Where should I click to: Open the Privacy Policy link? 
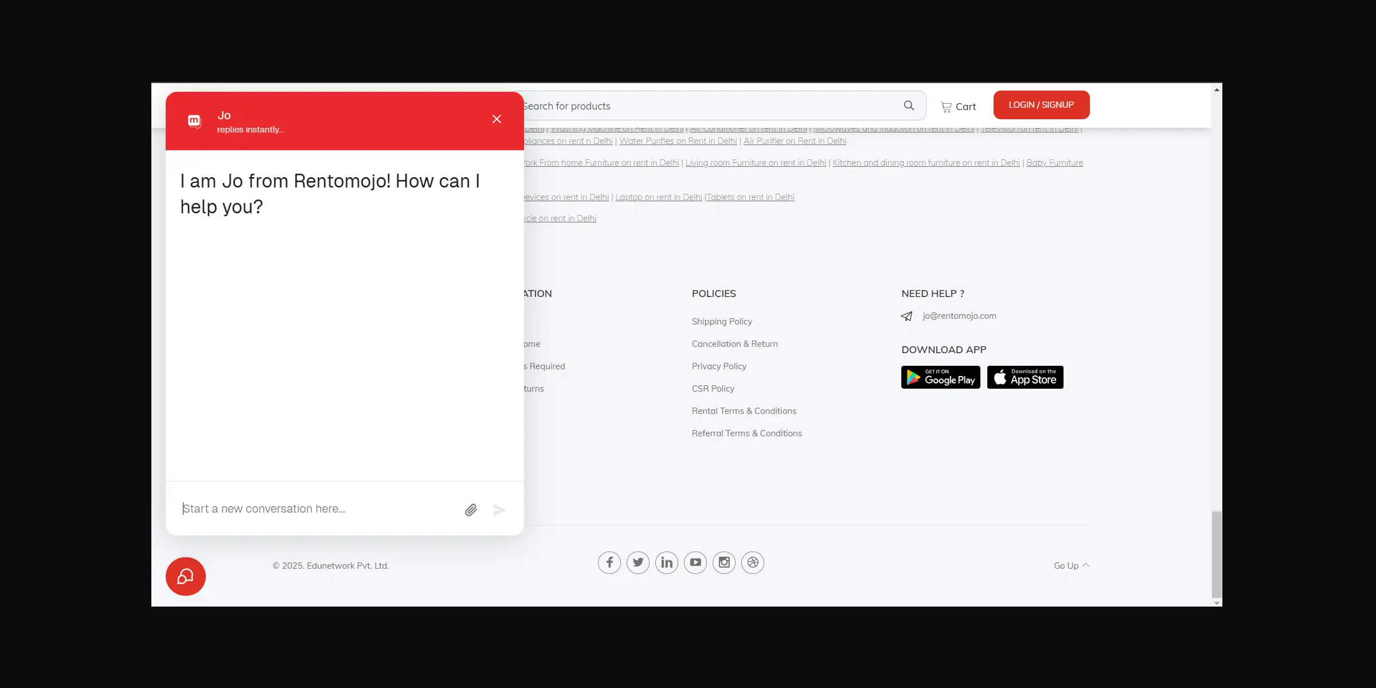718,366
